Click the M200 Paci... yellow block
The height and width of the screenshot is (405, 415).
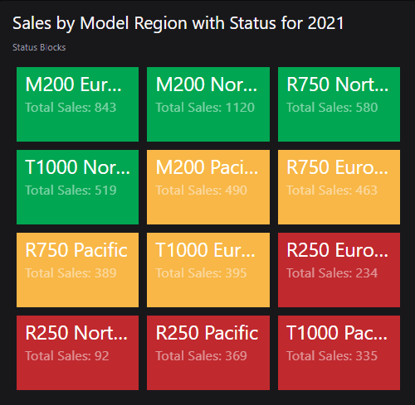(208, 187)
